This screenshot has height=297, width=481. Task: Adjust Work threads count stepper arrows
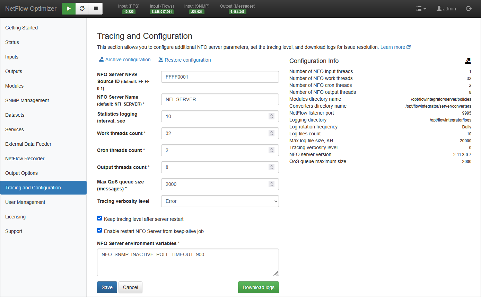272,133
